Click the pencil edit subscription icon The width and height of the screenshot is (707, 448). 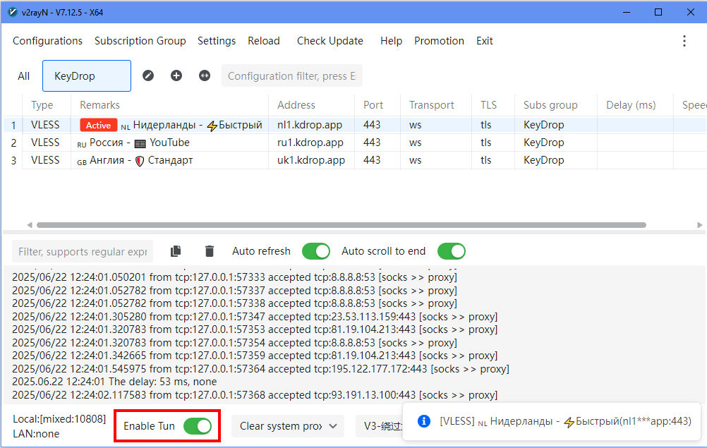tap(148, 76)
